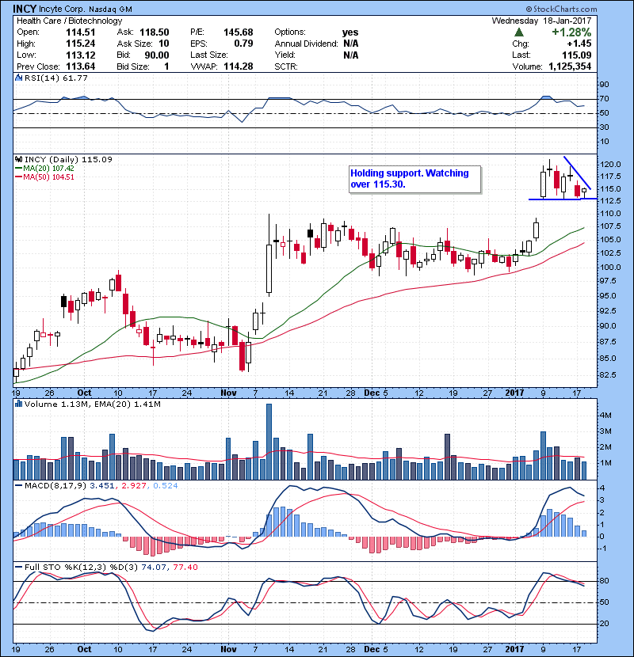This screenshot has width=634, height=657.
Task: Click the Options value yes
Action: 350,32
